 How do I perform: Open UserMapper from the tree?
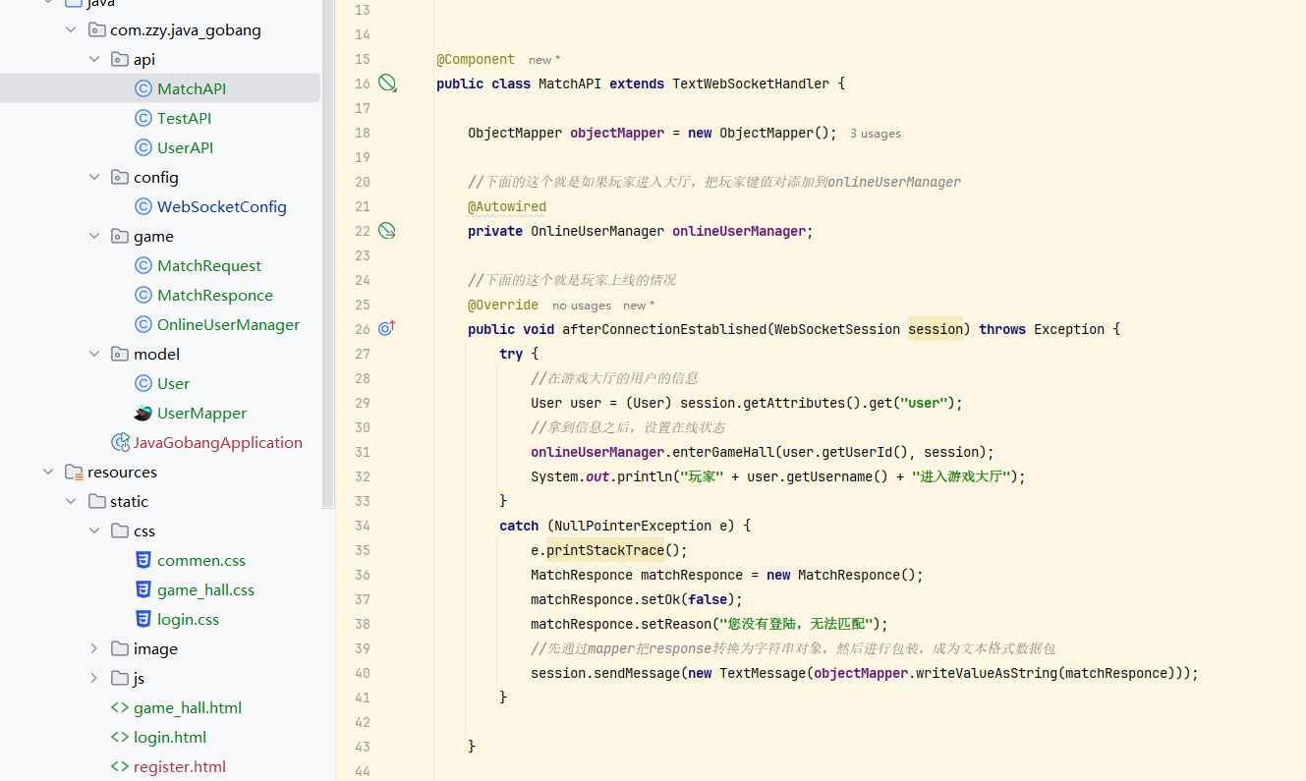(201, 413)
